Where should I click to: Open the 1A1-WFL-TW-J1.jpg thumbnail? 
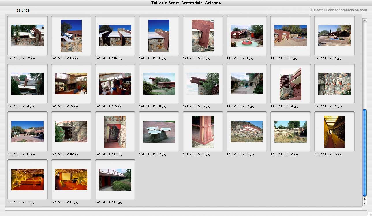pyautogui.click(x=159, y=84)
